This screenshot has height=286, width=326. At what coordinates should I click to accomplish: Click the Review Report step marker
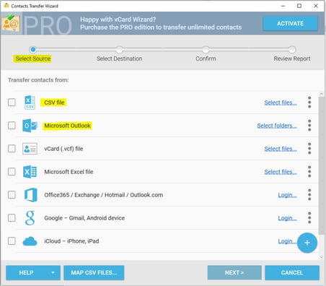click(x=292, y=50)
